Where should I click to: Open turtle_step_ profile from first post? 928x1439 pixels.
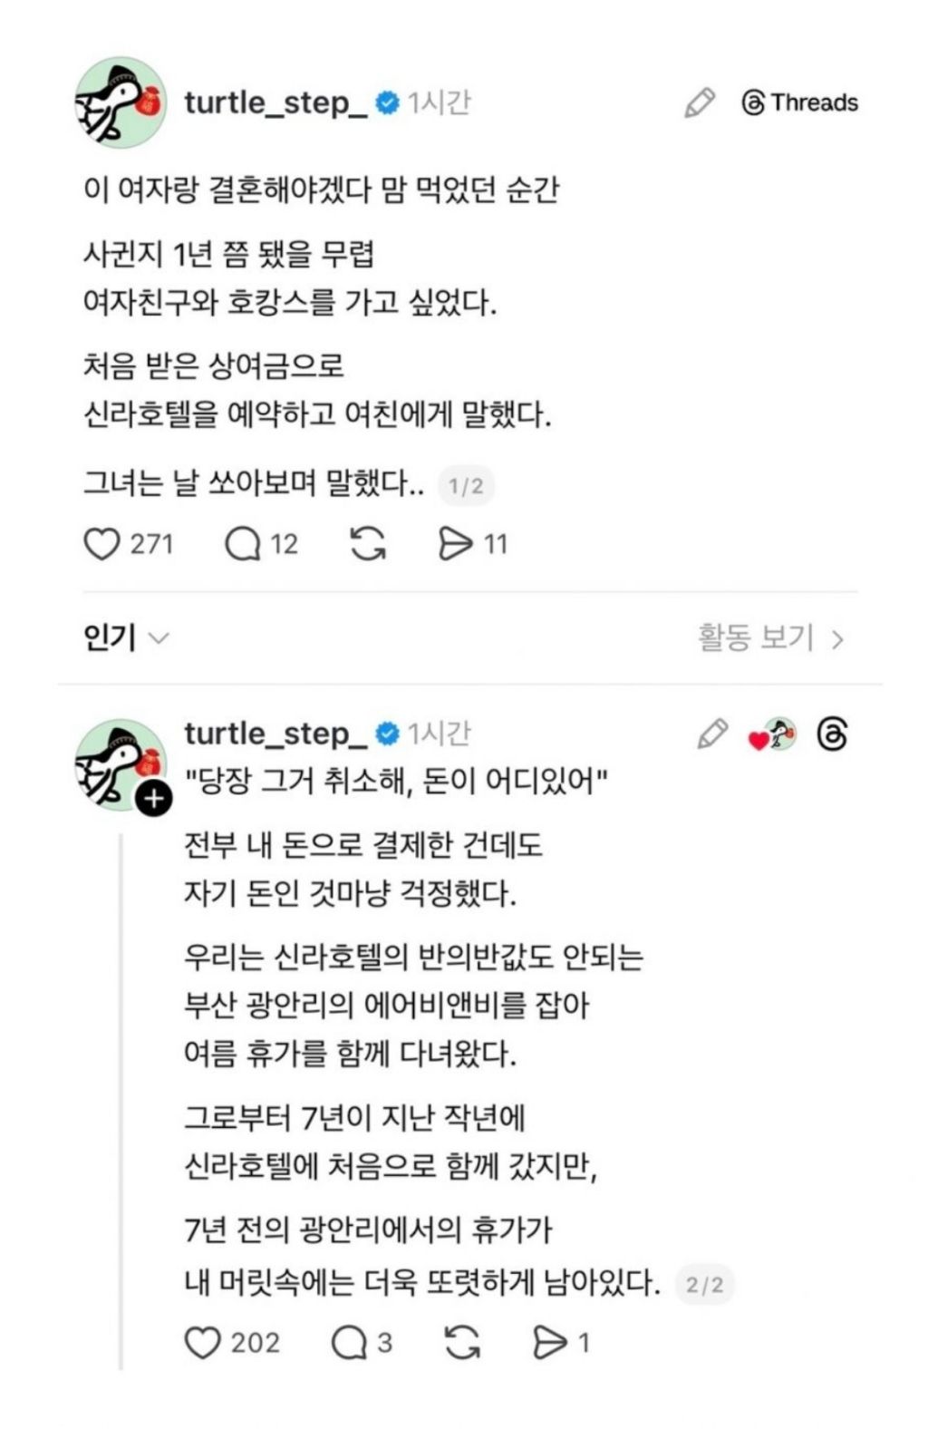(x=275, y=102)
